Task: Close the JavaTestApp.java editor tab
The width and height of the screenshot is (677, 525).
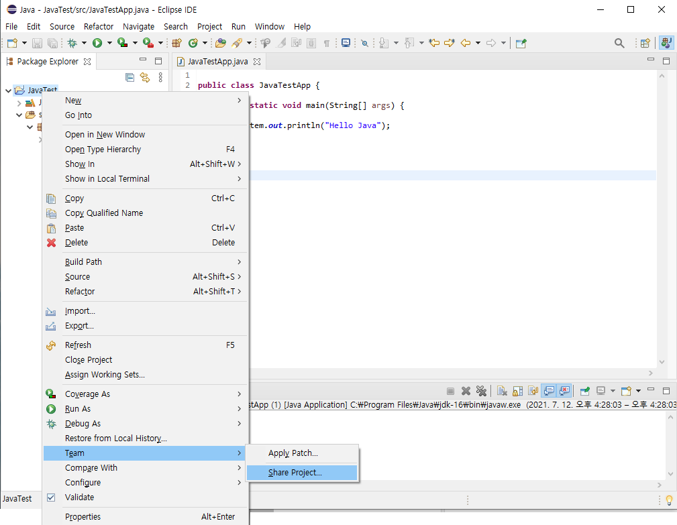Action: 257,62
